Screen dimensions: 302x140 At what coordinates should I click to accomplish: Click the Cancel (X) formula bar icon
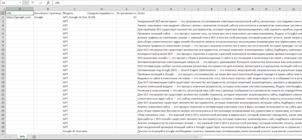click(x=33, y=3)
